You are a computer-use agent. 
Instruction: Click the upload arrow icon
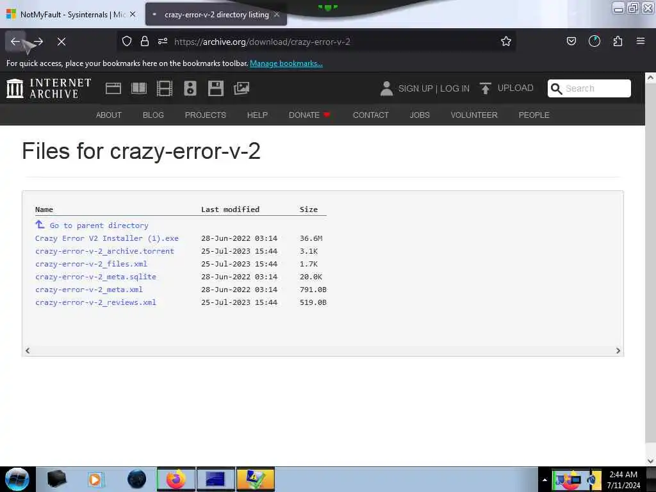486,88
